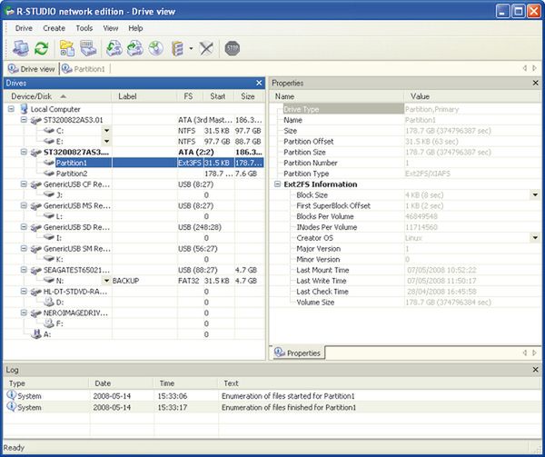Click the Create Image toolbar icon
545x457 pixels.
coord(134,48)
